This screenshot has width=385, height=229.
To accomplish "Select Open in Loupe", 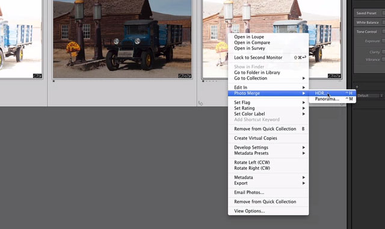I will pyautogui.click(x=268, y=37).
